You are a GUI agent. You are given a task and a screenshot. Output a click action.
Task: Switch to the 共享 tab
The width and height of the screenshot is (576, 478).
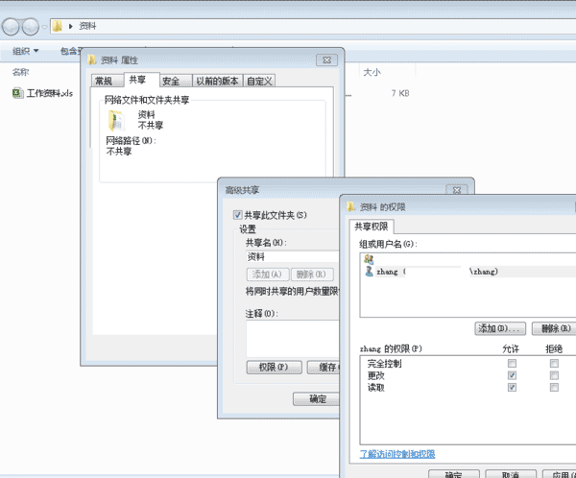click(141, 80)
